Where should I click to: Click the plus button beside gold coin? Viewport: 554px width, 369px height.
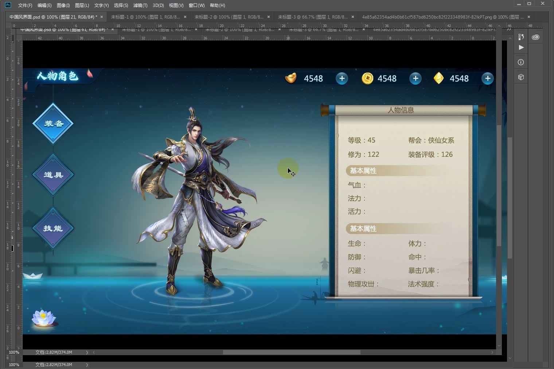pyautogui.click(x=415, y=78)
